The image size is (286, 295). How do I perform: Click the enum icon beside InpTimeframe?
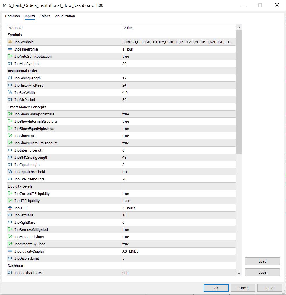point(10,49)
